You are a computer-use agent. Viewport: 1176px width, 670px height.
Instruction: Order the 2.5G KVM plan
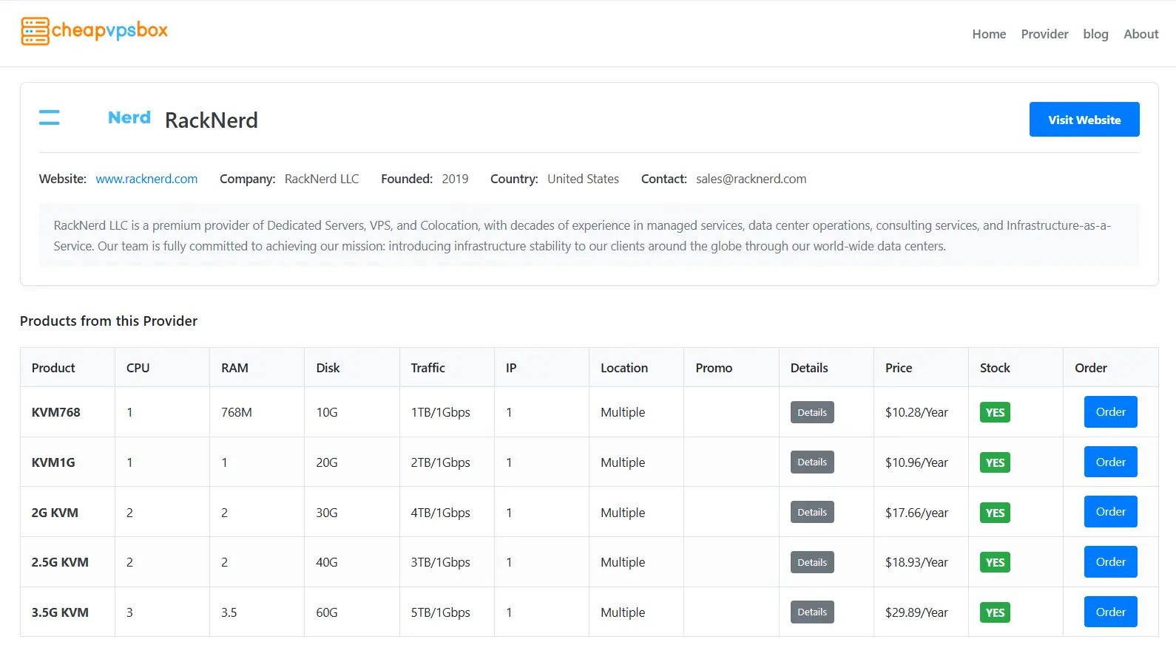[1110, 561]
